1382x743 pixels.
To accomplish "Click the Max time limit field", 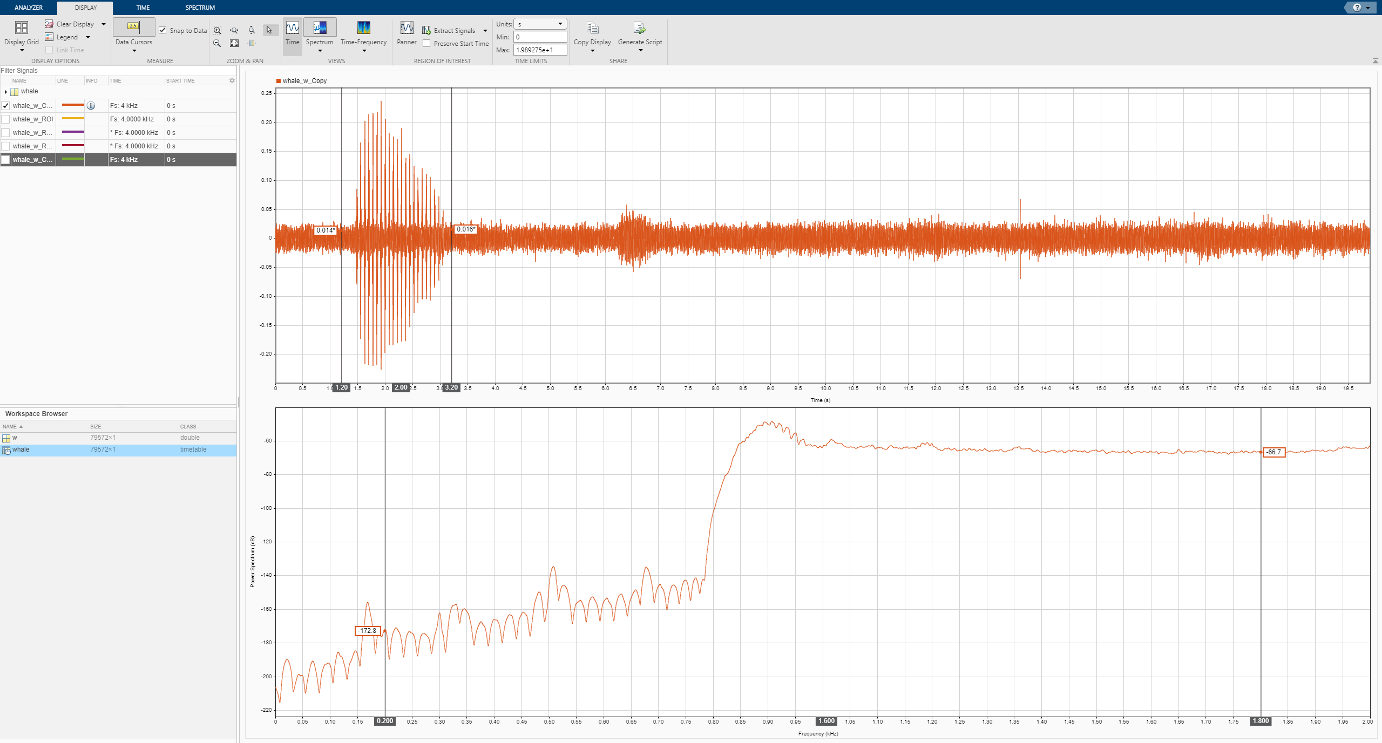I will click(x=540, y=50).
